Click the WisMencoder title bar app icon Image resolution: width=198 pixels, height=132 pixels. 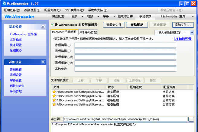click(4, 3)
